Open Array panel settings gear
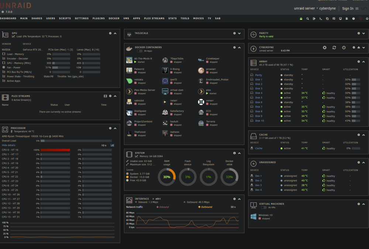This screenshot has width=369, height=249. tap(359, 61)
